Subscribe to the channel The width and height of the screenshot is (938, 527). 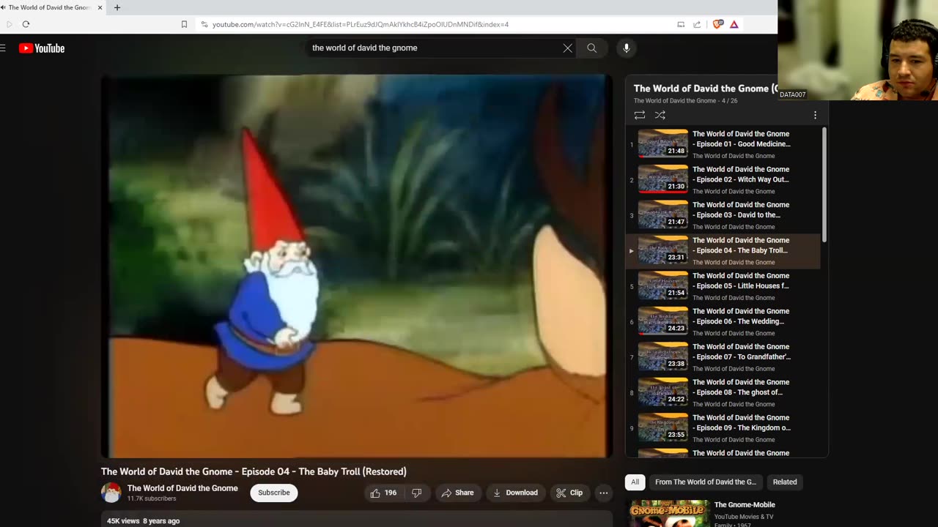274,493
